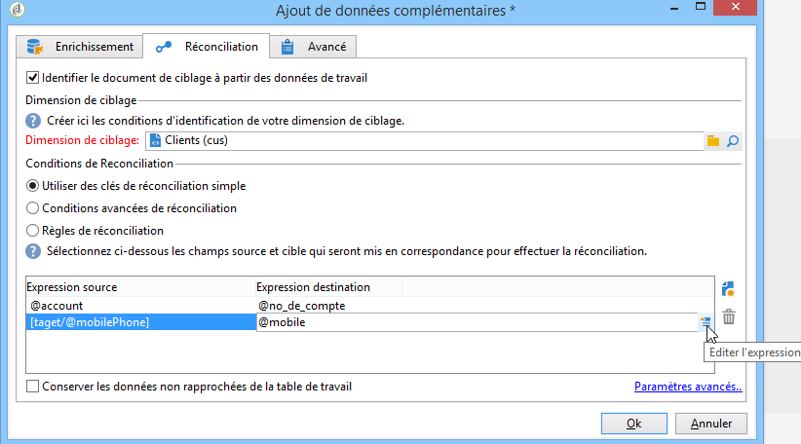
Task: Click the application icon in title bar
Action: tap(17, 10)
